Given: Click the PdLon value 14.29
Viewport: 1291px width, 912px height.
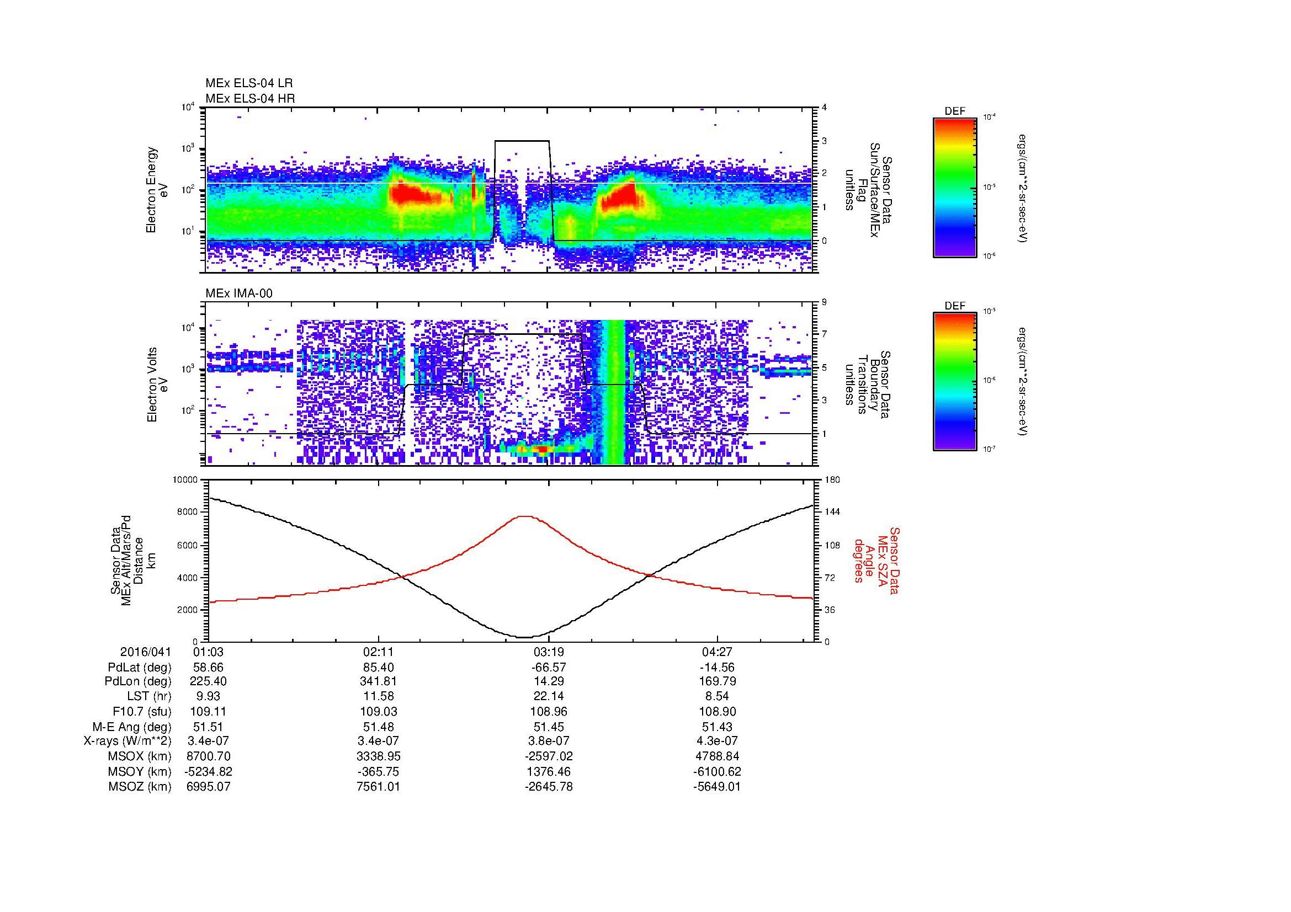Looking at the screenshot, I should [x=549, y=681].
